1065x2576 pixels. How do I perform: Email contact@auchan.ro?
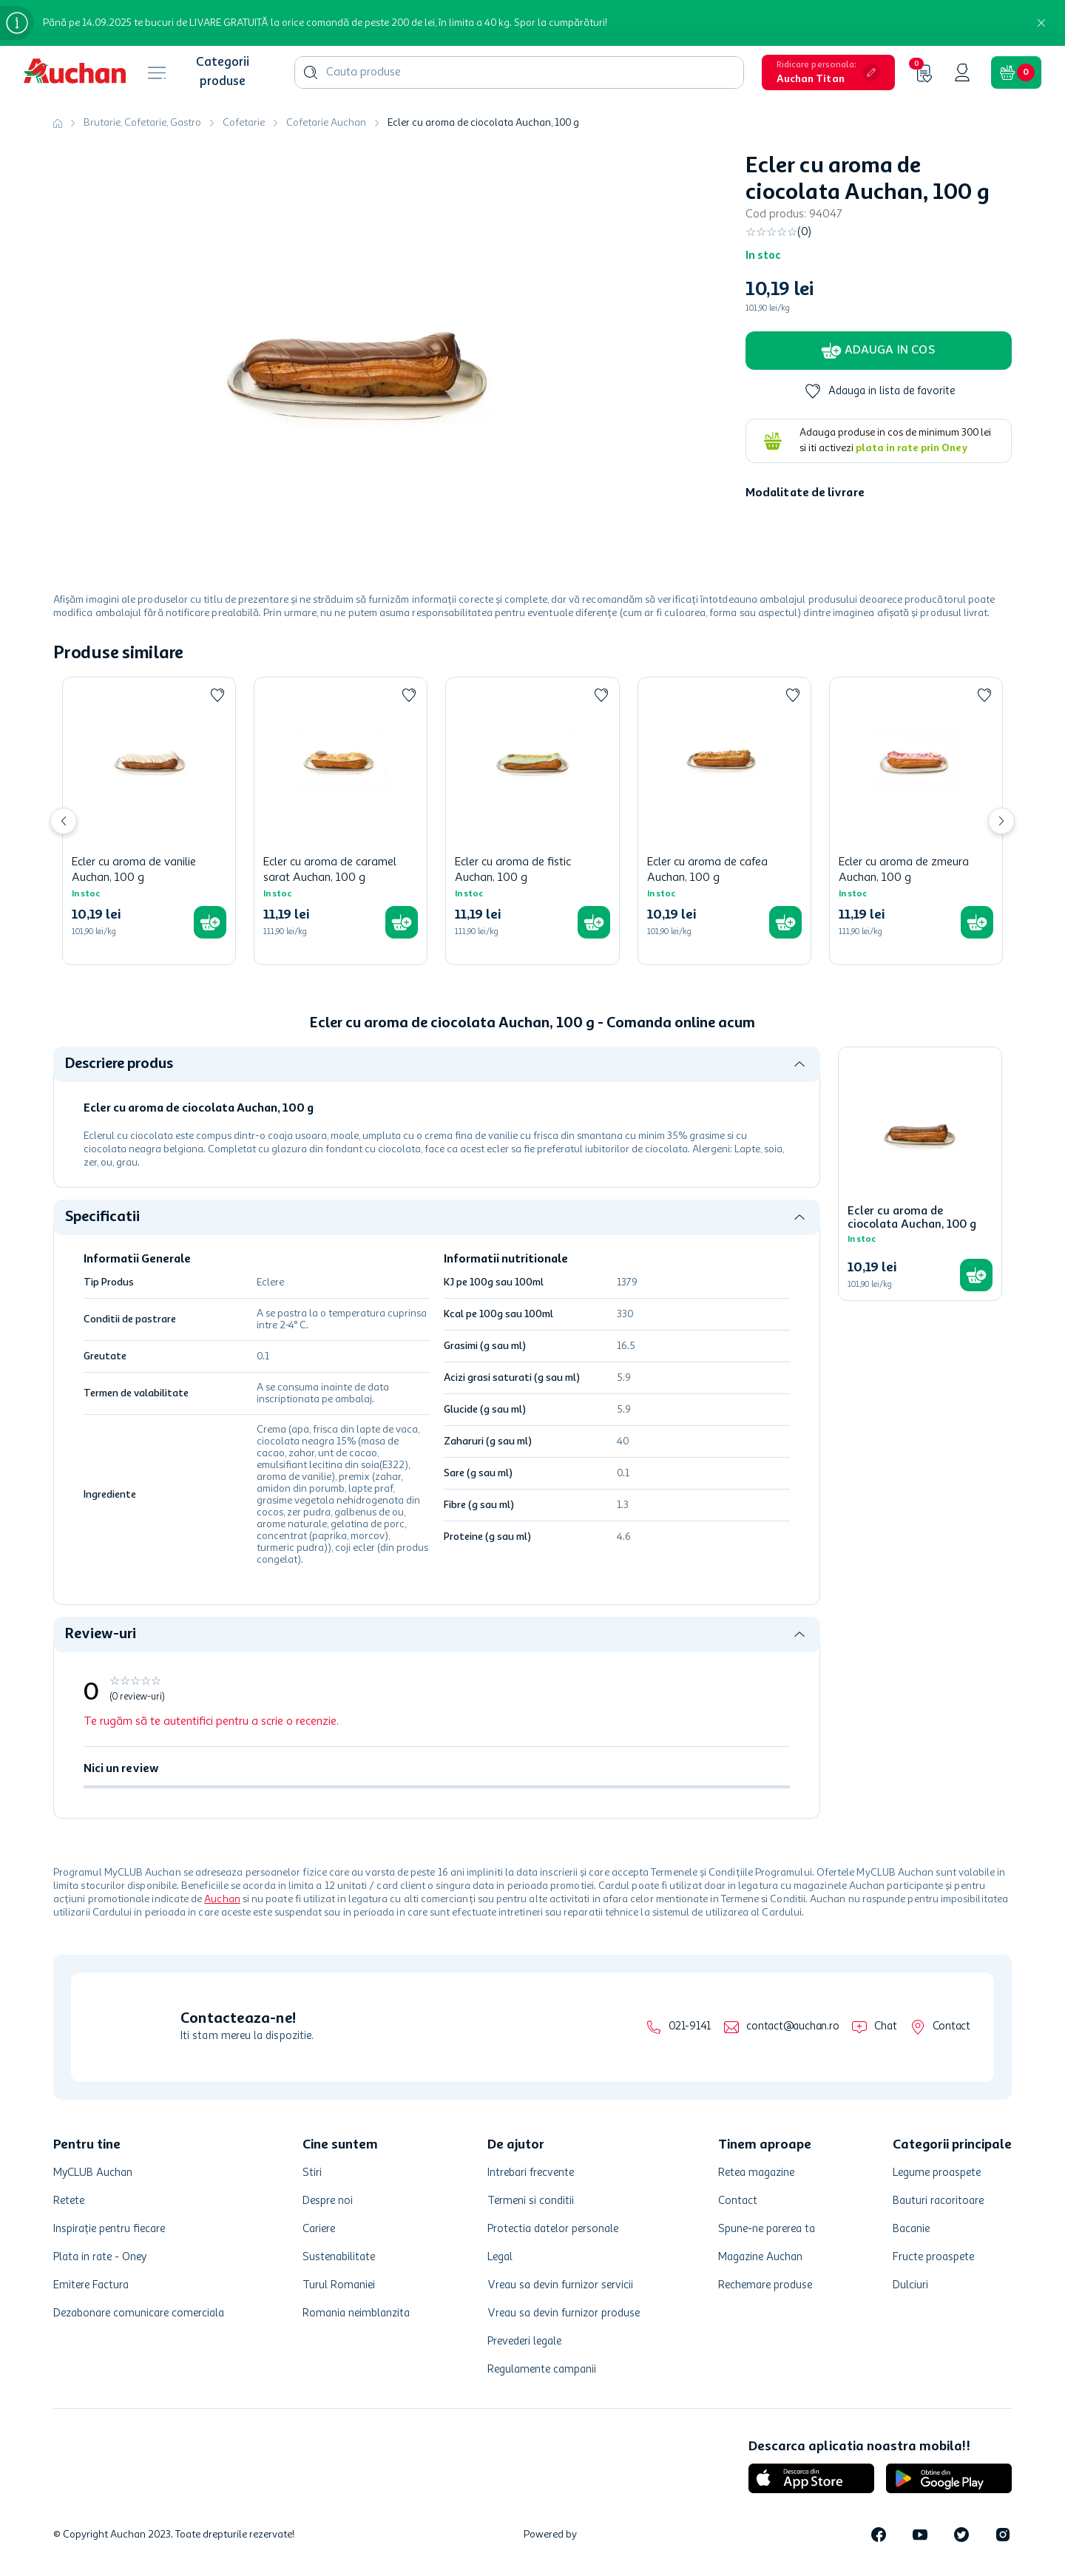pos(781,2026)
